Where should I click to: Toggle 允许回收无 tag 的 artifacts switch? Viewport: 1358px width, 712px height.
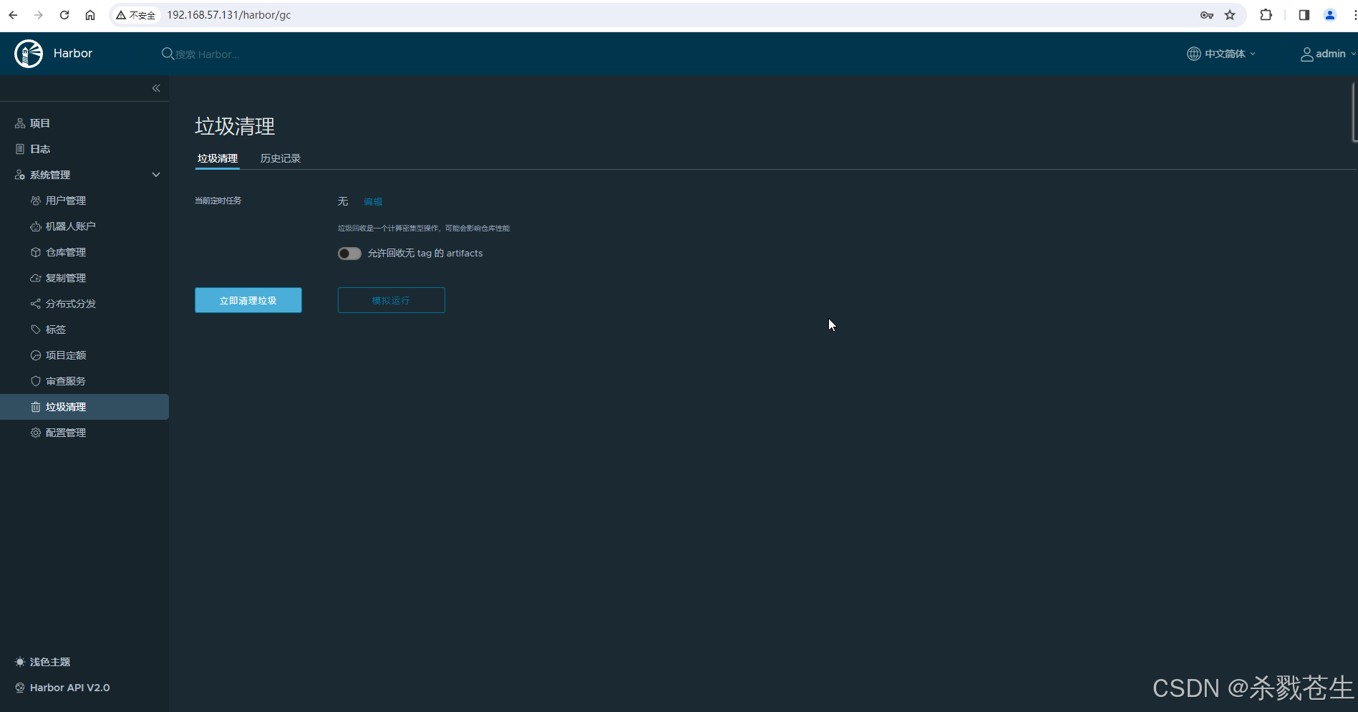349,254
